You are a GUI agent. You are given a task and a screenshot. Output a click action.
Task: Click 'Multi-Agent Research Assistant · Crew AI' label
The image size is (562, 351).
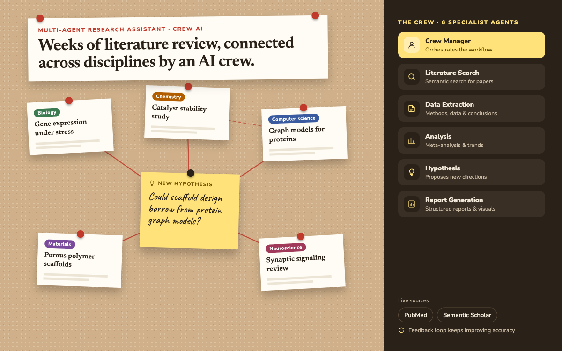pos(120,29)
